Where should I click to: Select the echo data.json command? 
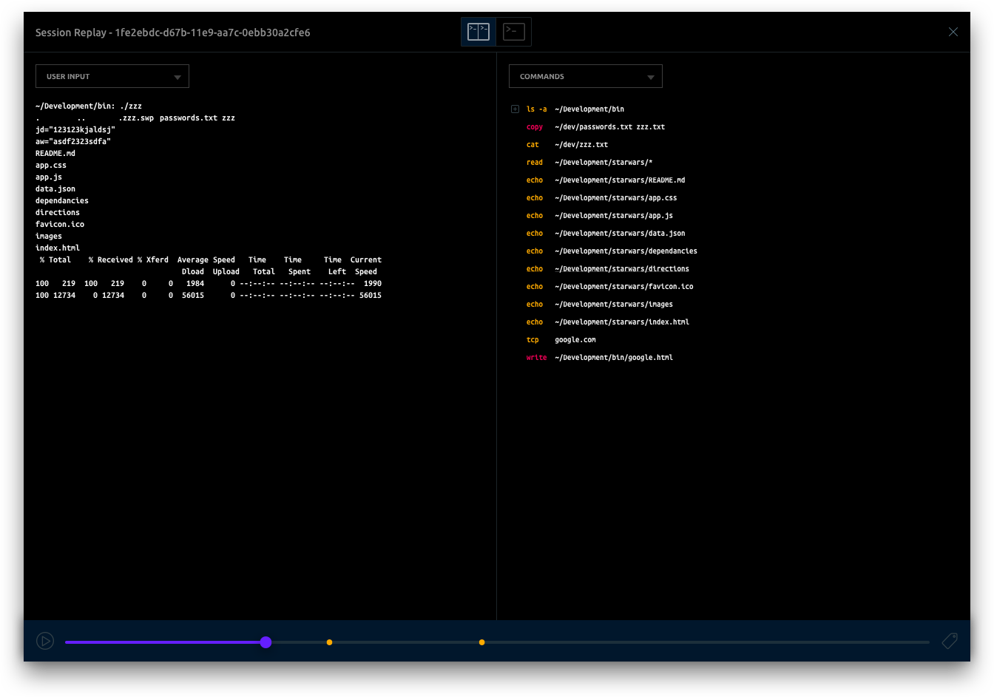coord(605,234)
